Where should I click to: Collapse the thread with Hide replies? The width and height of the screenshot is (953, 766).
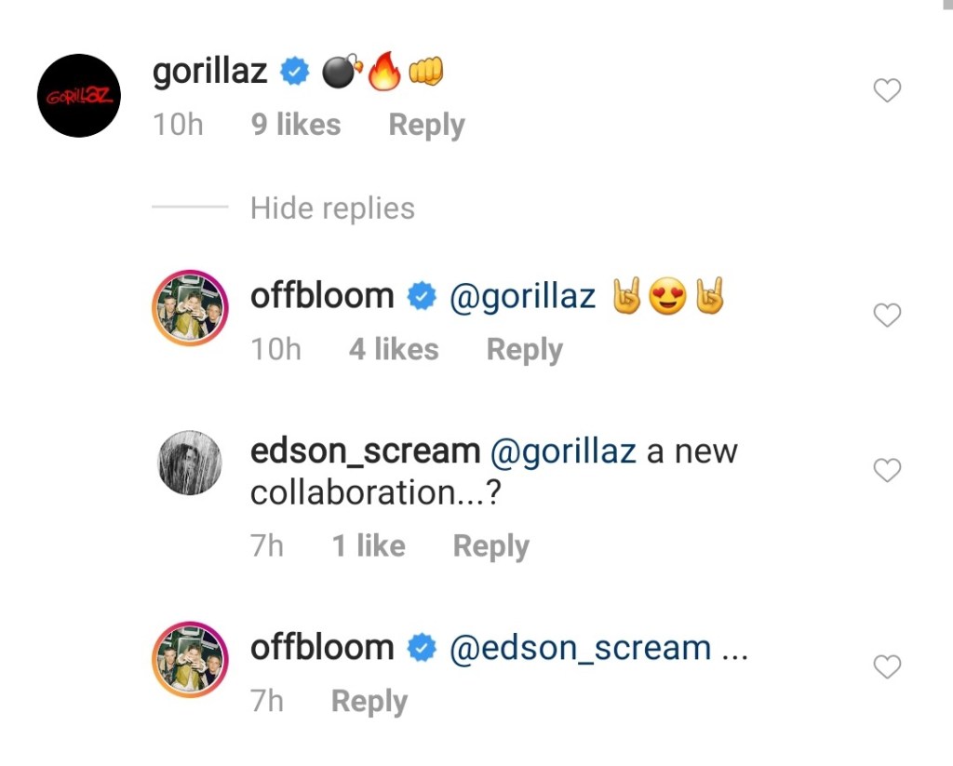[x=332, y=208]
